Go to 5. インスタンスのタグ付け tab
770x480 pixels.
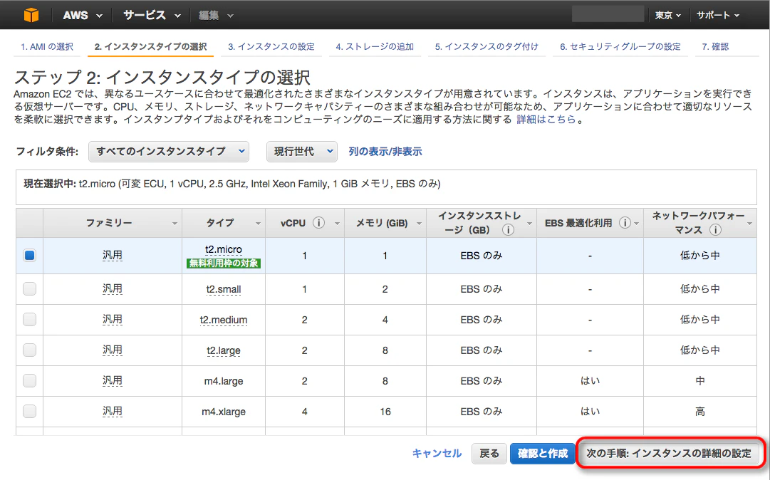(487, 46)
